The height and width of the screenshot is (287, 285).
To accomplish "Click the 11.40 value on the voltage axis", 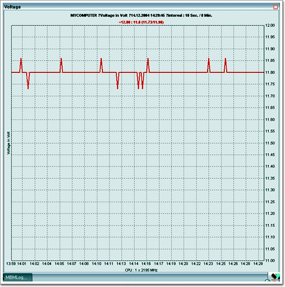I will [270, 167].
